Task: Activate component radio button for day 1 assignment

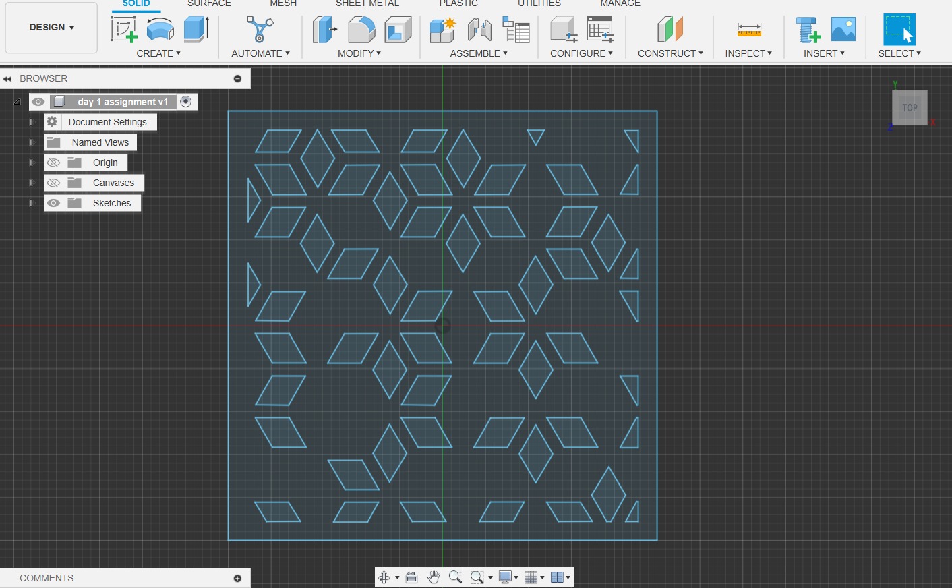Action: [x=186, y=101]
